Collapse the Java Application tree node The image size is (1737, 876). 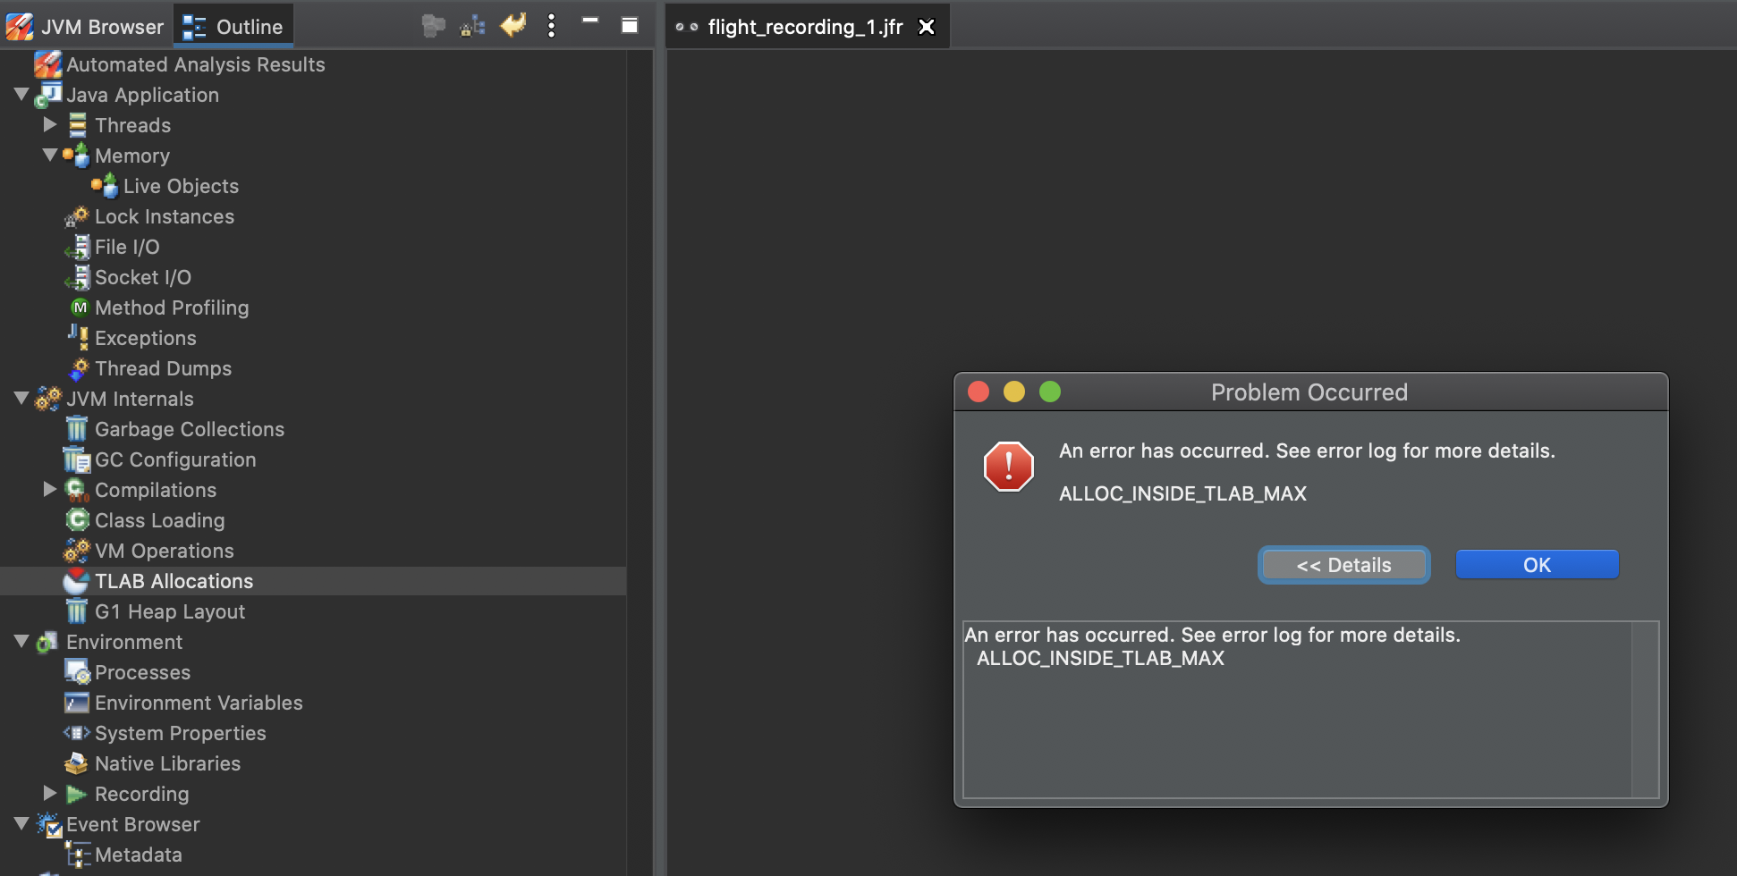[22, 94]
